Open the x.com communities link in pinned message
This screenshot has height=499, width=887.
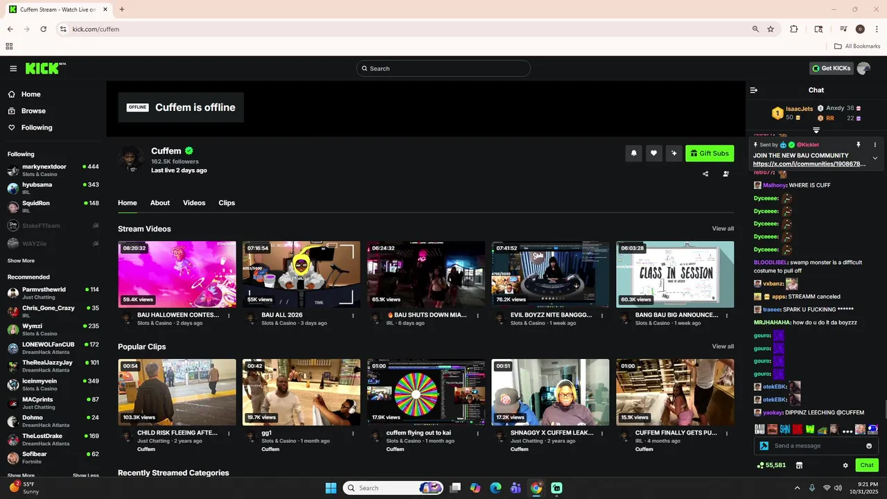coord(809,164)
